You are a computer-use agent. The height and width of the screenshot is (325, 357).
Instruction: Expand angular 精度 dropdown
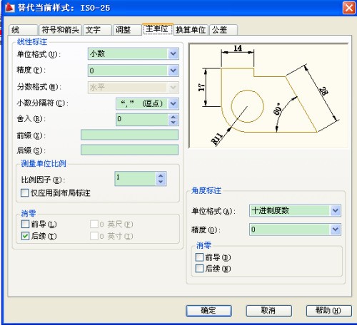click(x=295, y=229)
